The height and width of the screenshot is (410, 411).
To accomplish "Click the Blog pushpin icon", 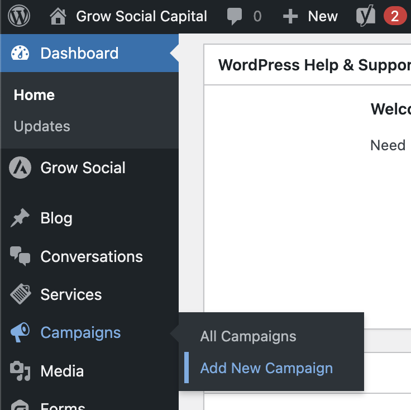I will click(20, 218).
